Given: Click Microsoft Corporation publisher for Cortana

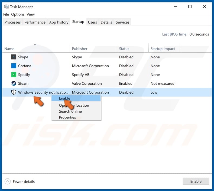Looking at the screenshot, I should point(90,66).
